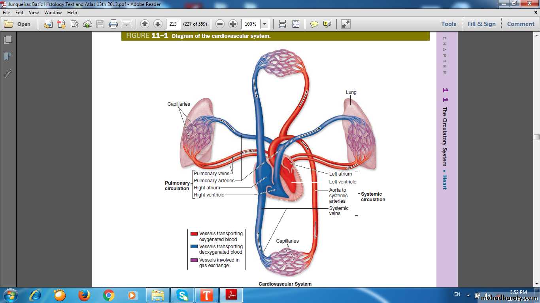Select the highlight text tool
This screenshot has width=540, height=303.
327,24
